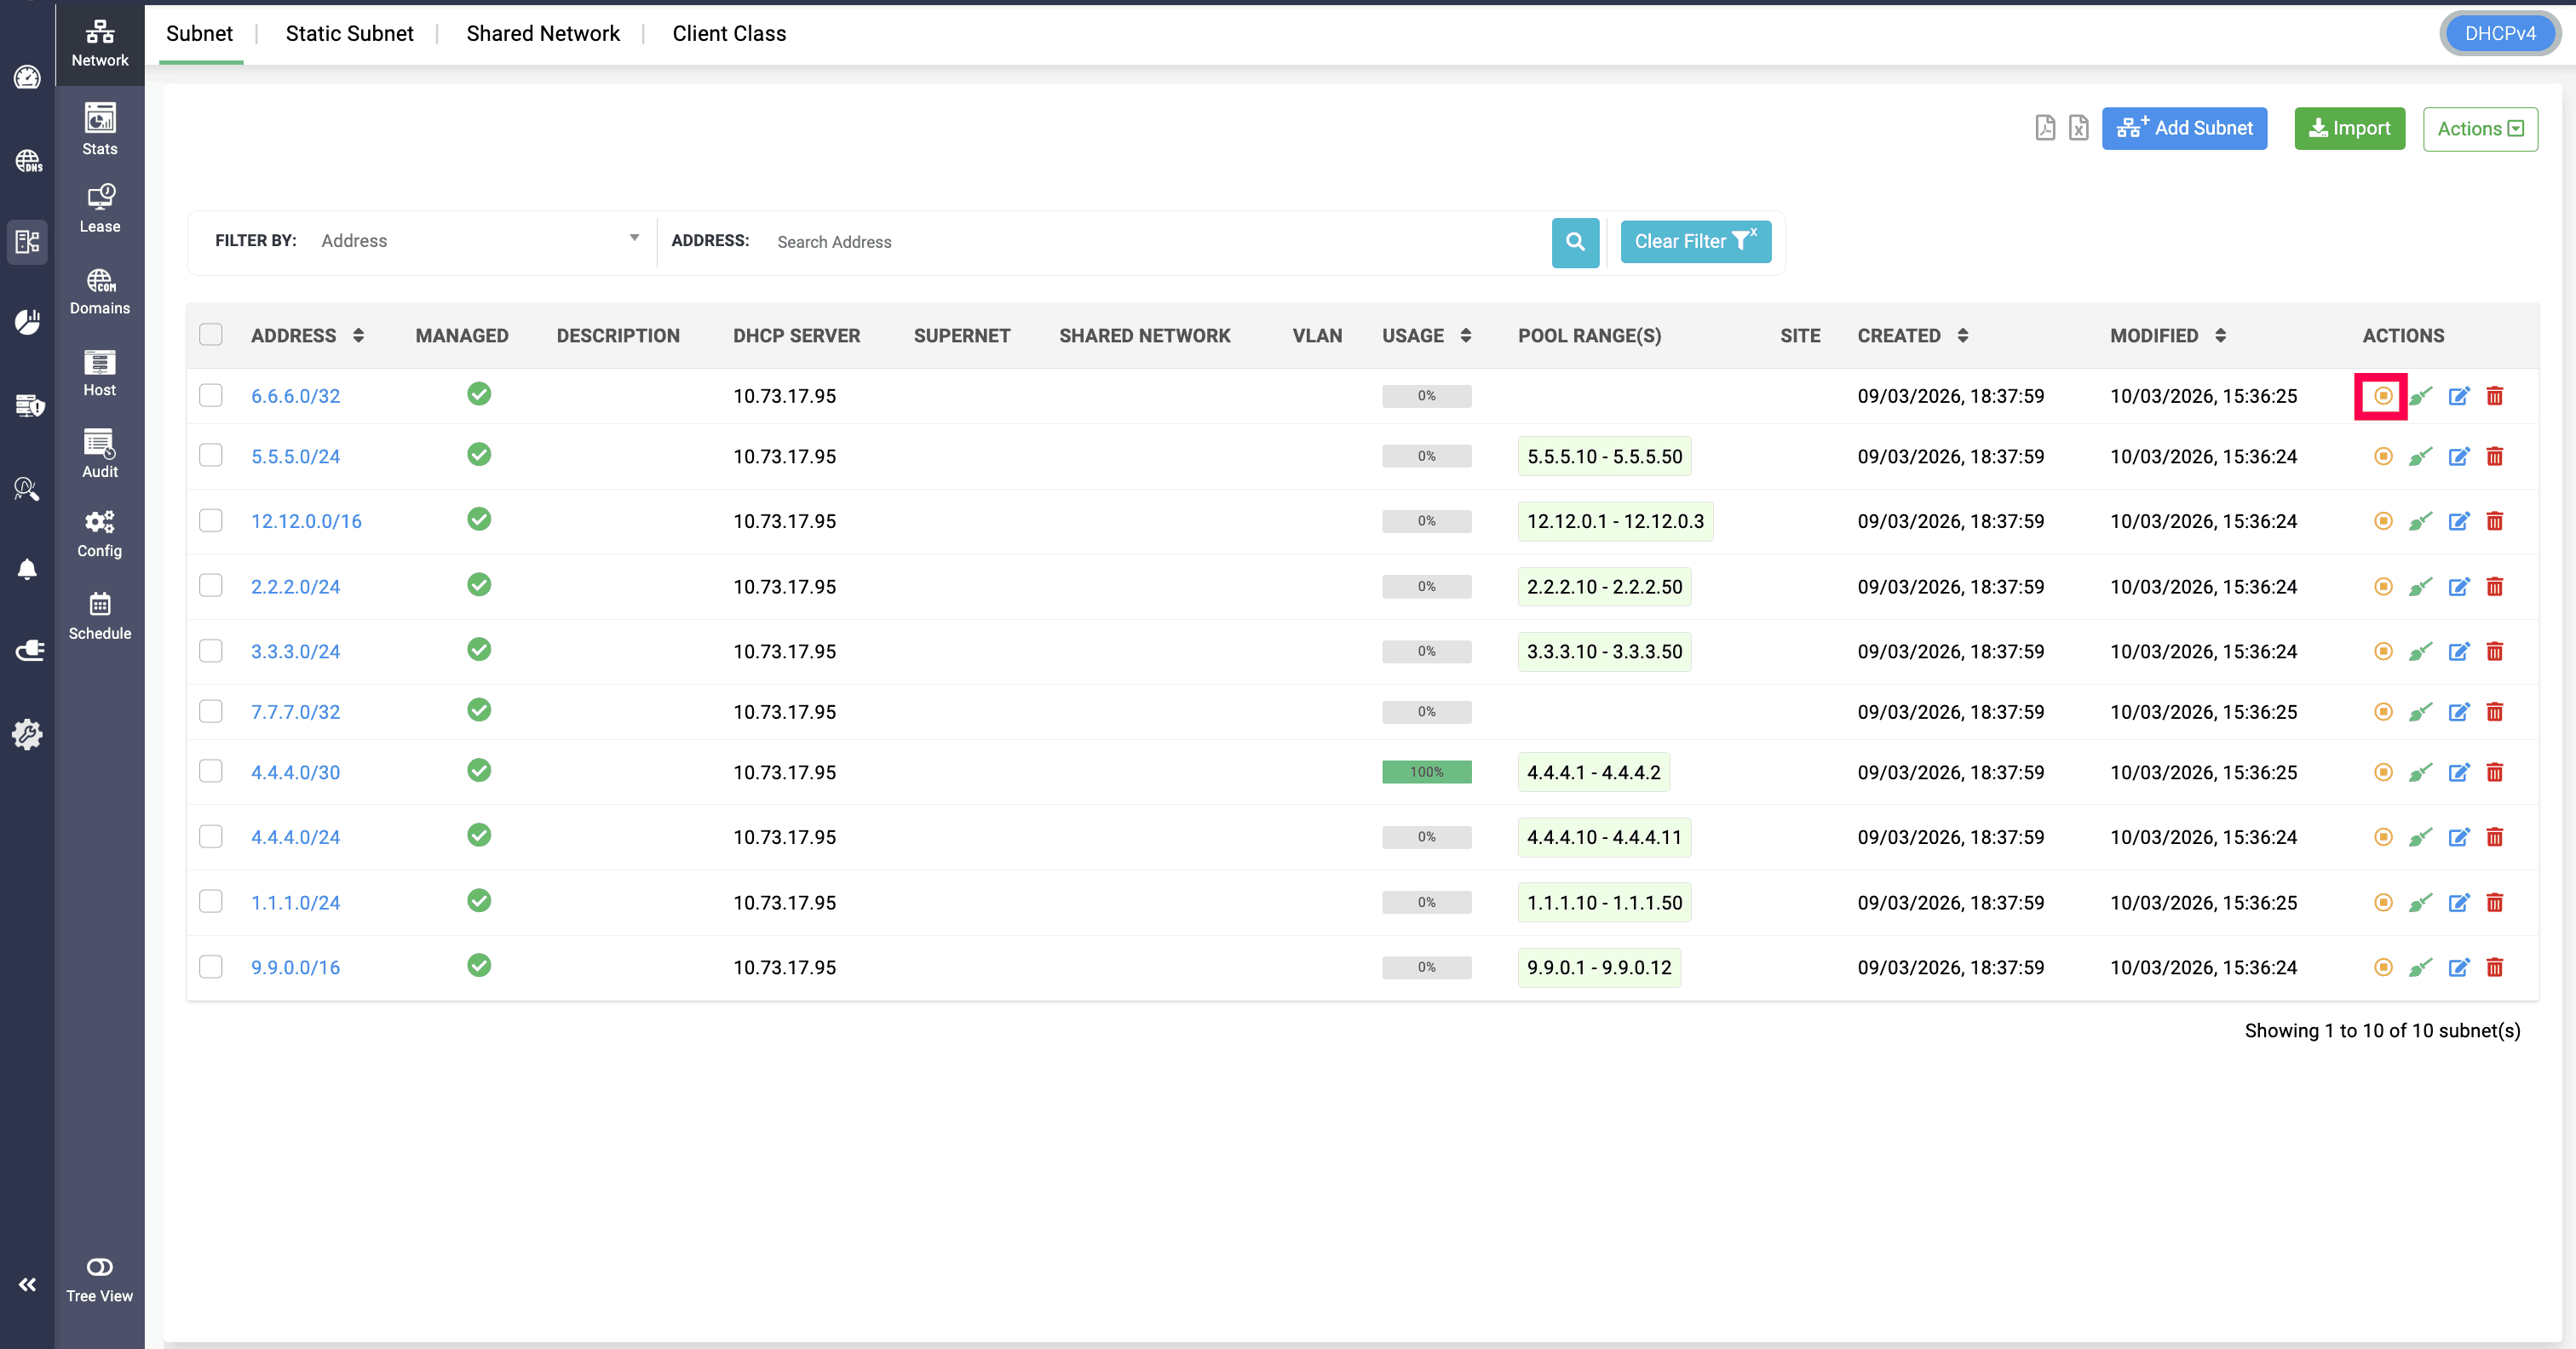The width and height of the screenshot is (2576, 1349).
Task: Open the Lease sidebar section
Action: pyautogui.click(x=99, y=208)
